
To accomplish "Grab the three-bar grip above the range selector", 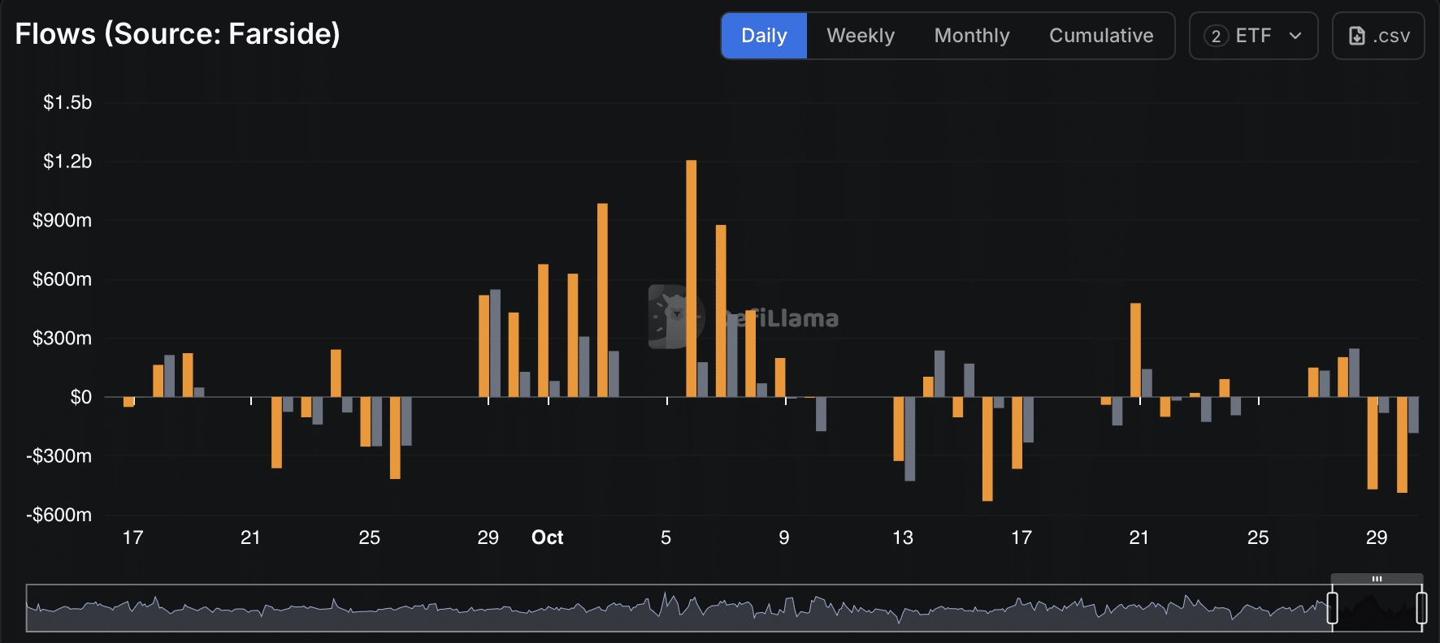I will pyautogui.click(x=1377, y=579).
